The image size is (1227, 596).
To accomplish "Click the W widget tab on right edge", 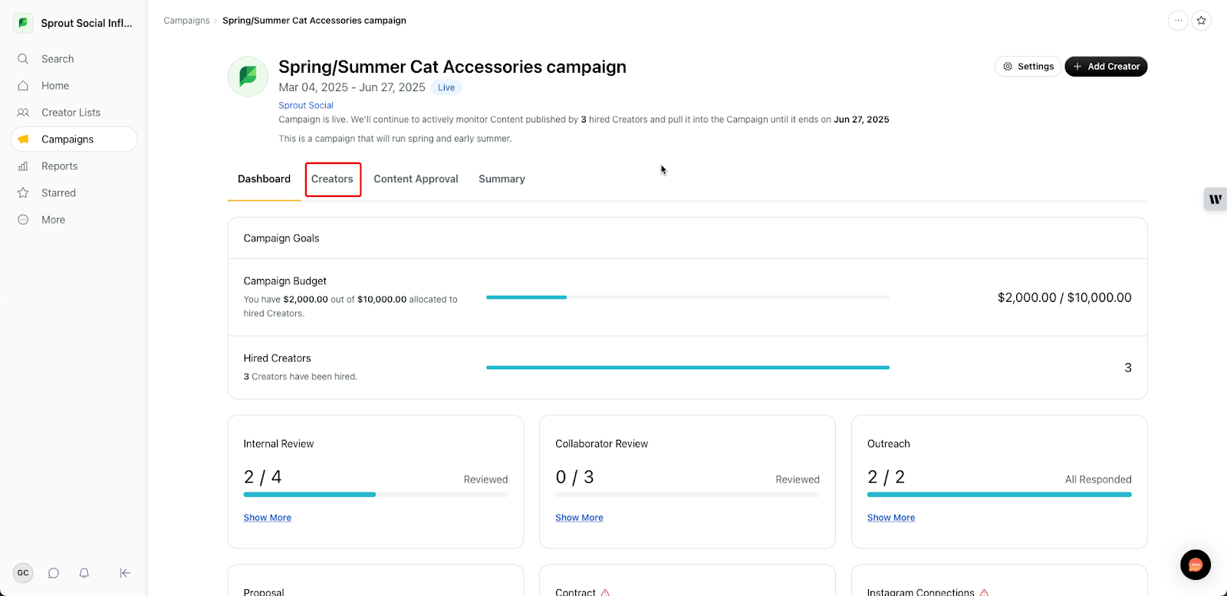I will click(x=1215, y=199).
